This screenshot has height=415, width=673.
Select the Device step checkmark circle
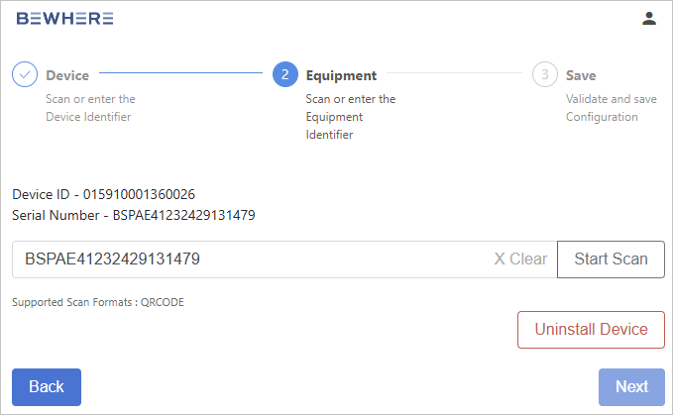(x=25, y=74)
